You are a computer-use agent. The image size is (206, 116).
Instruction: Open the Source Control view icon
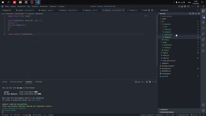tap(203, 17)
